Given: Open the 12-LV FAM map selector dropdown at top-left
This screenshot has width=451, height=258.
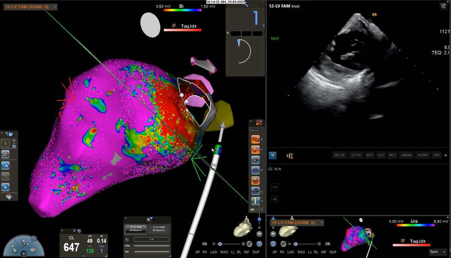Looking at the screenshot, I should click(30, 7).
